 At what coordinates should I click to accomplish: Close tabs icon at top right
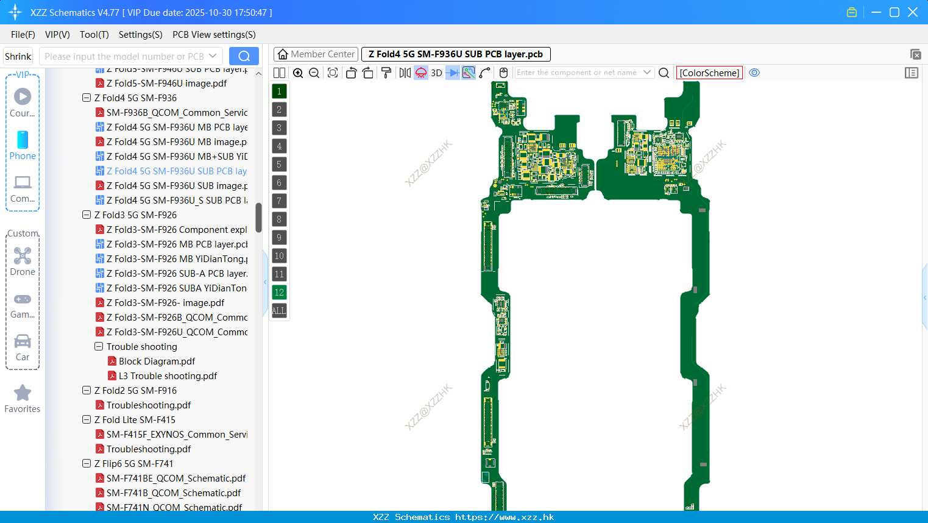915,54
